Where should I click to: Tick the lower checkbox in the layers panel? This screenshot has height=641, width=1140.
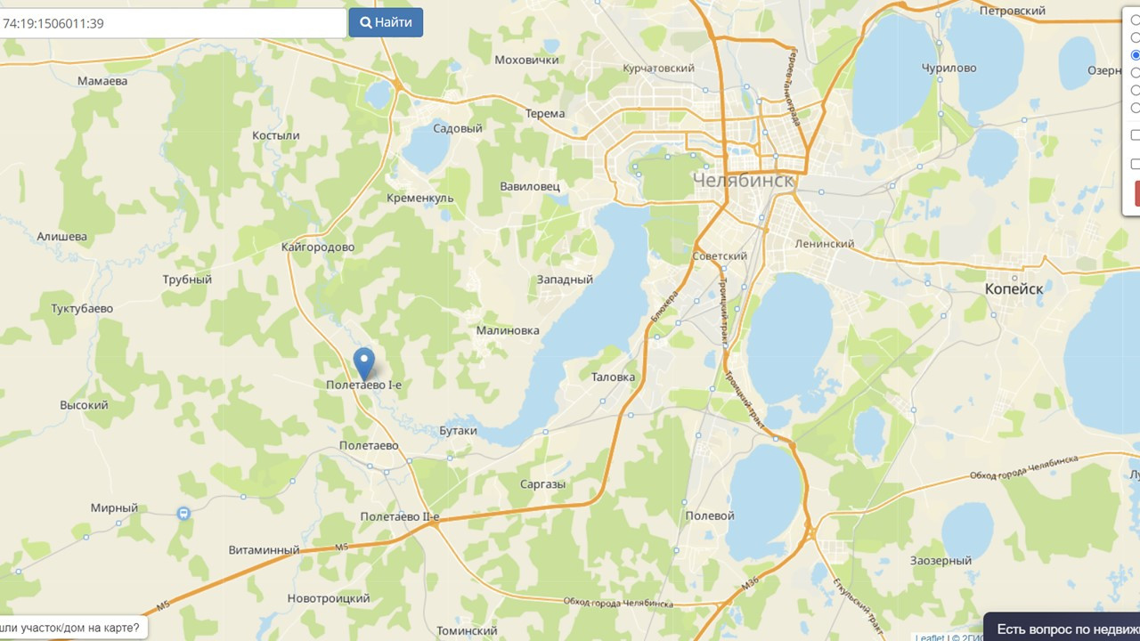[1136, 164]
